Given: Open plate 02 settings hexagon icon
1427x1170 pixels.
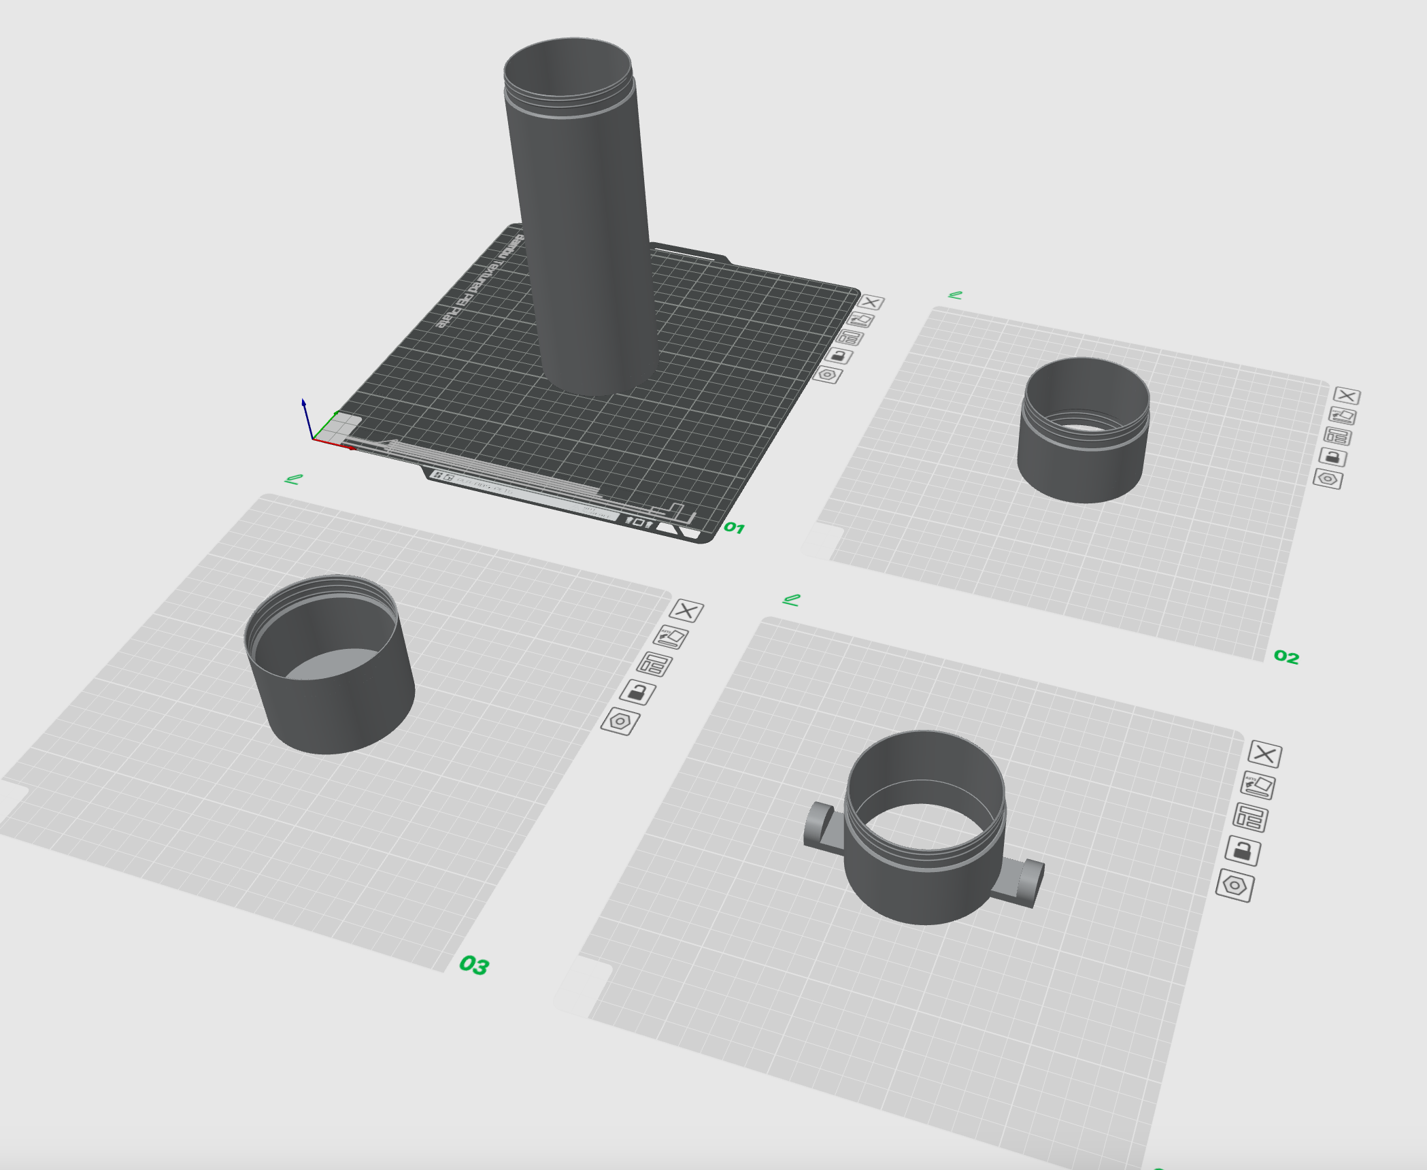Looking at the screenshot, I should (1328, 479).
